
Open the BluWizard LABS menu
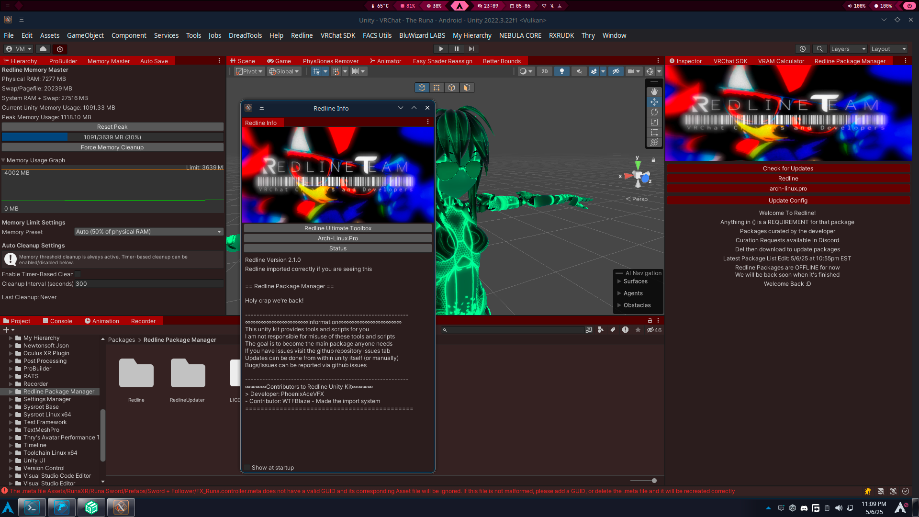tap(422, 35)
